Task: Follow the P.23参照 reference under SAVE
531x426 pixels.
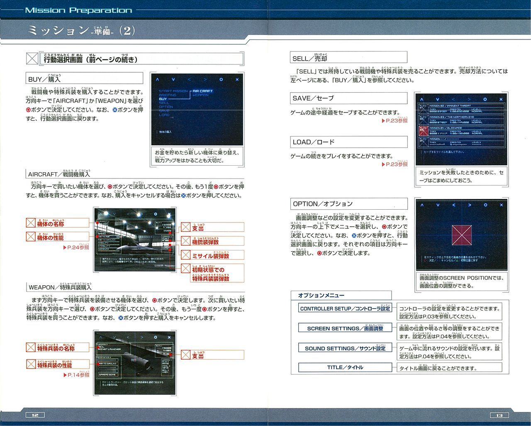Action: pos(395,121)
